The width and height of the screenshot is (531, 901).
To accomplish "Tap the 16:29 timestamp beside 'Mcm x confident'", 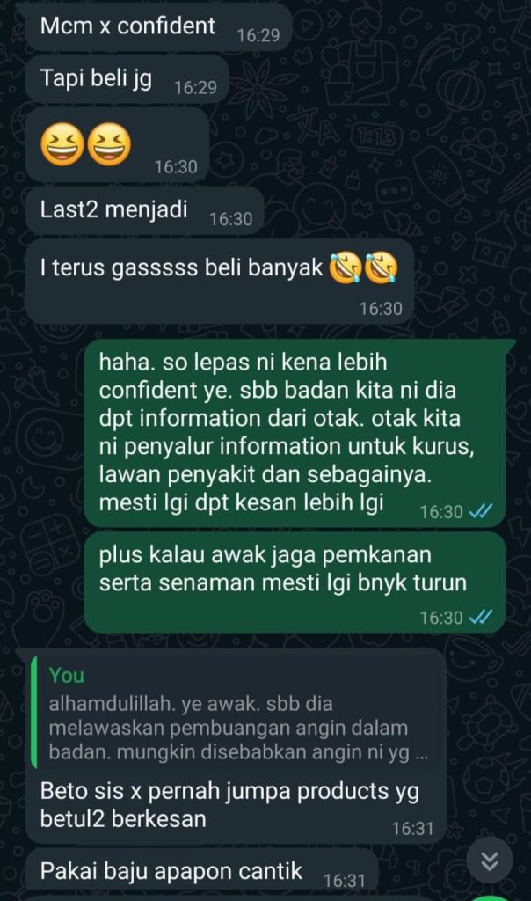I will 258,35.
